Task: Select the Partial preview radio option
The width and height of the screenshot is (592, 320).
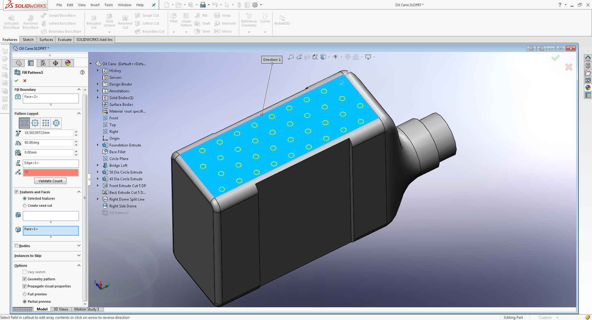Action: [25, 302]
